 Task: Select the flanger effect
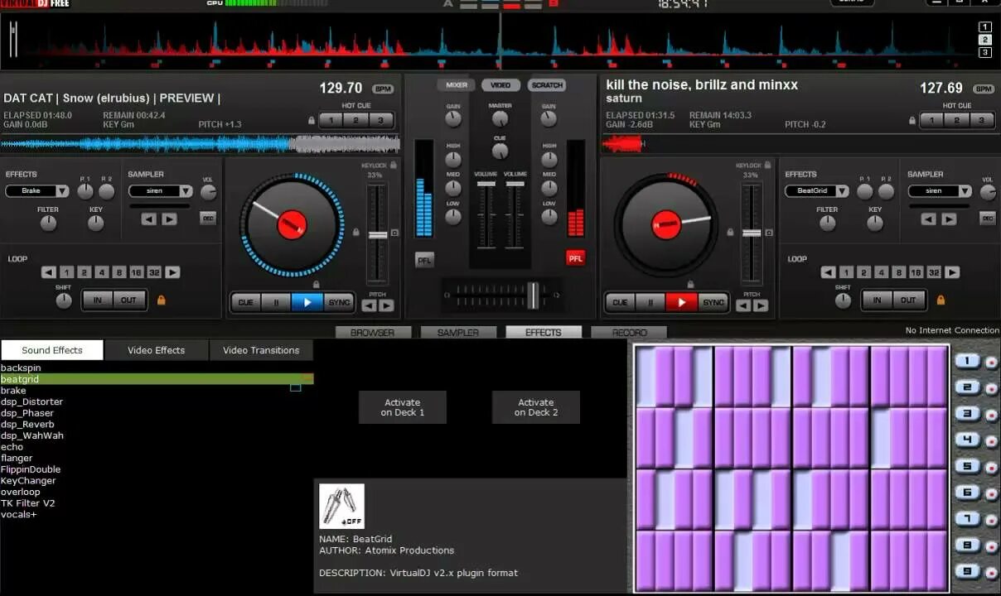point(17,458)
